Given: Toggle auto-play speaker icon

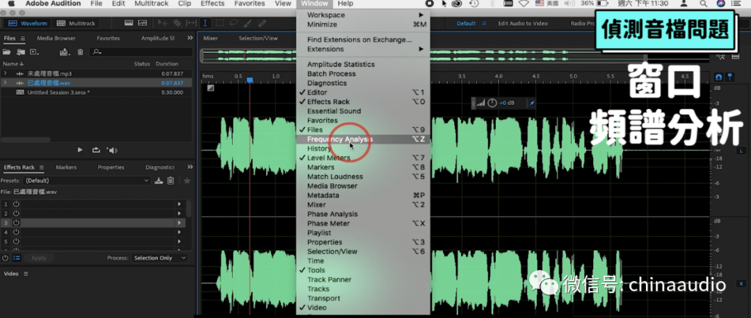Looking at the screenshot, I should pyautogui.click(x=112, y=150).
